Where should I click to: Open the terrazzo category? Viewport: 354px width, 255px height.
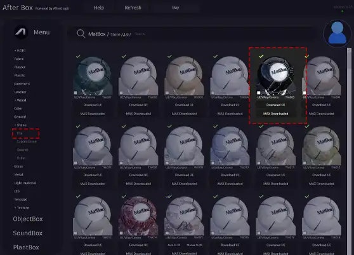[21, 199]
